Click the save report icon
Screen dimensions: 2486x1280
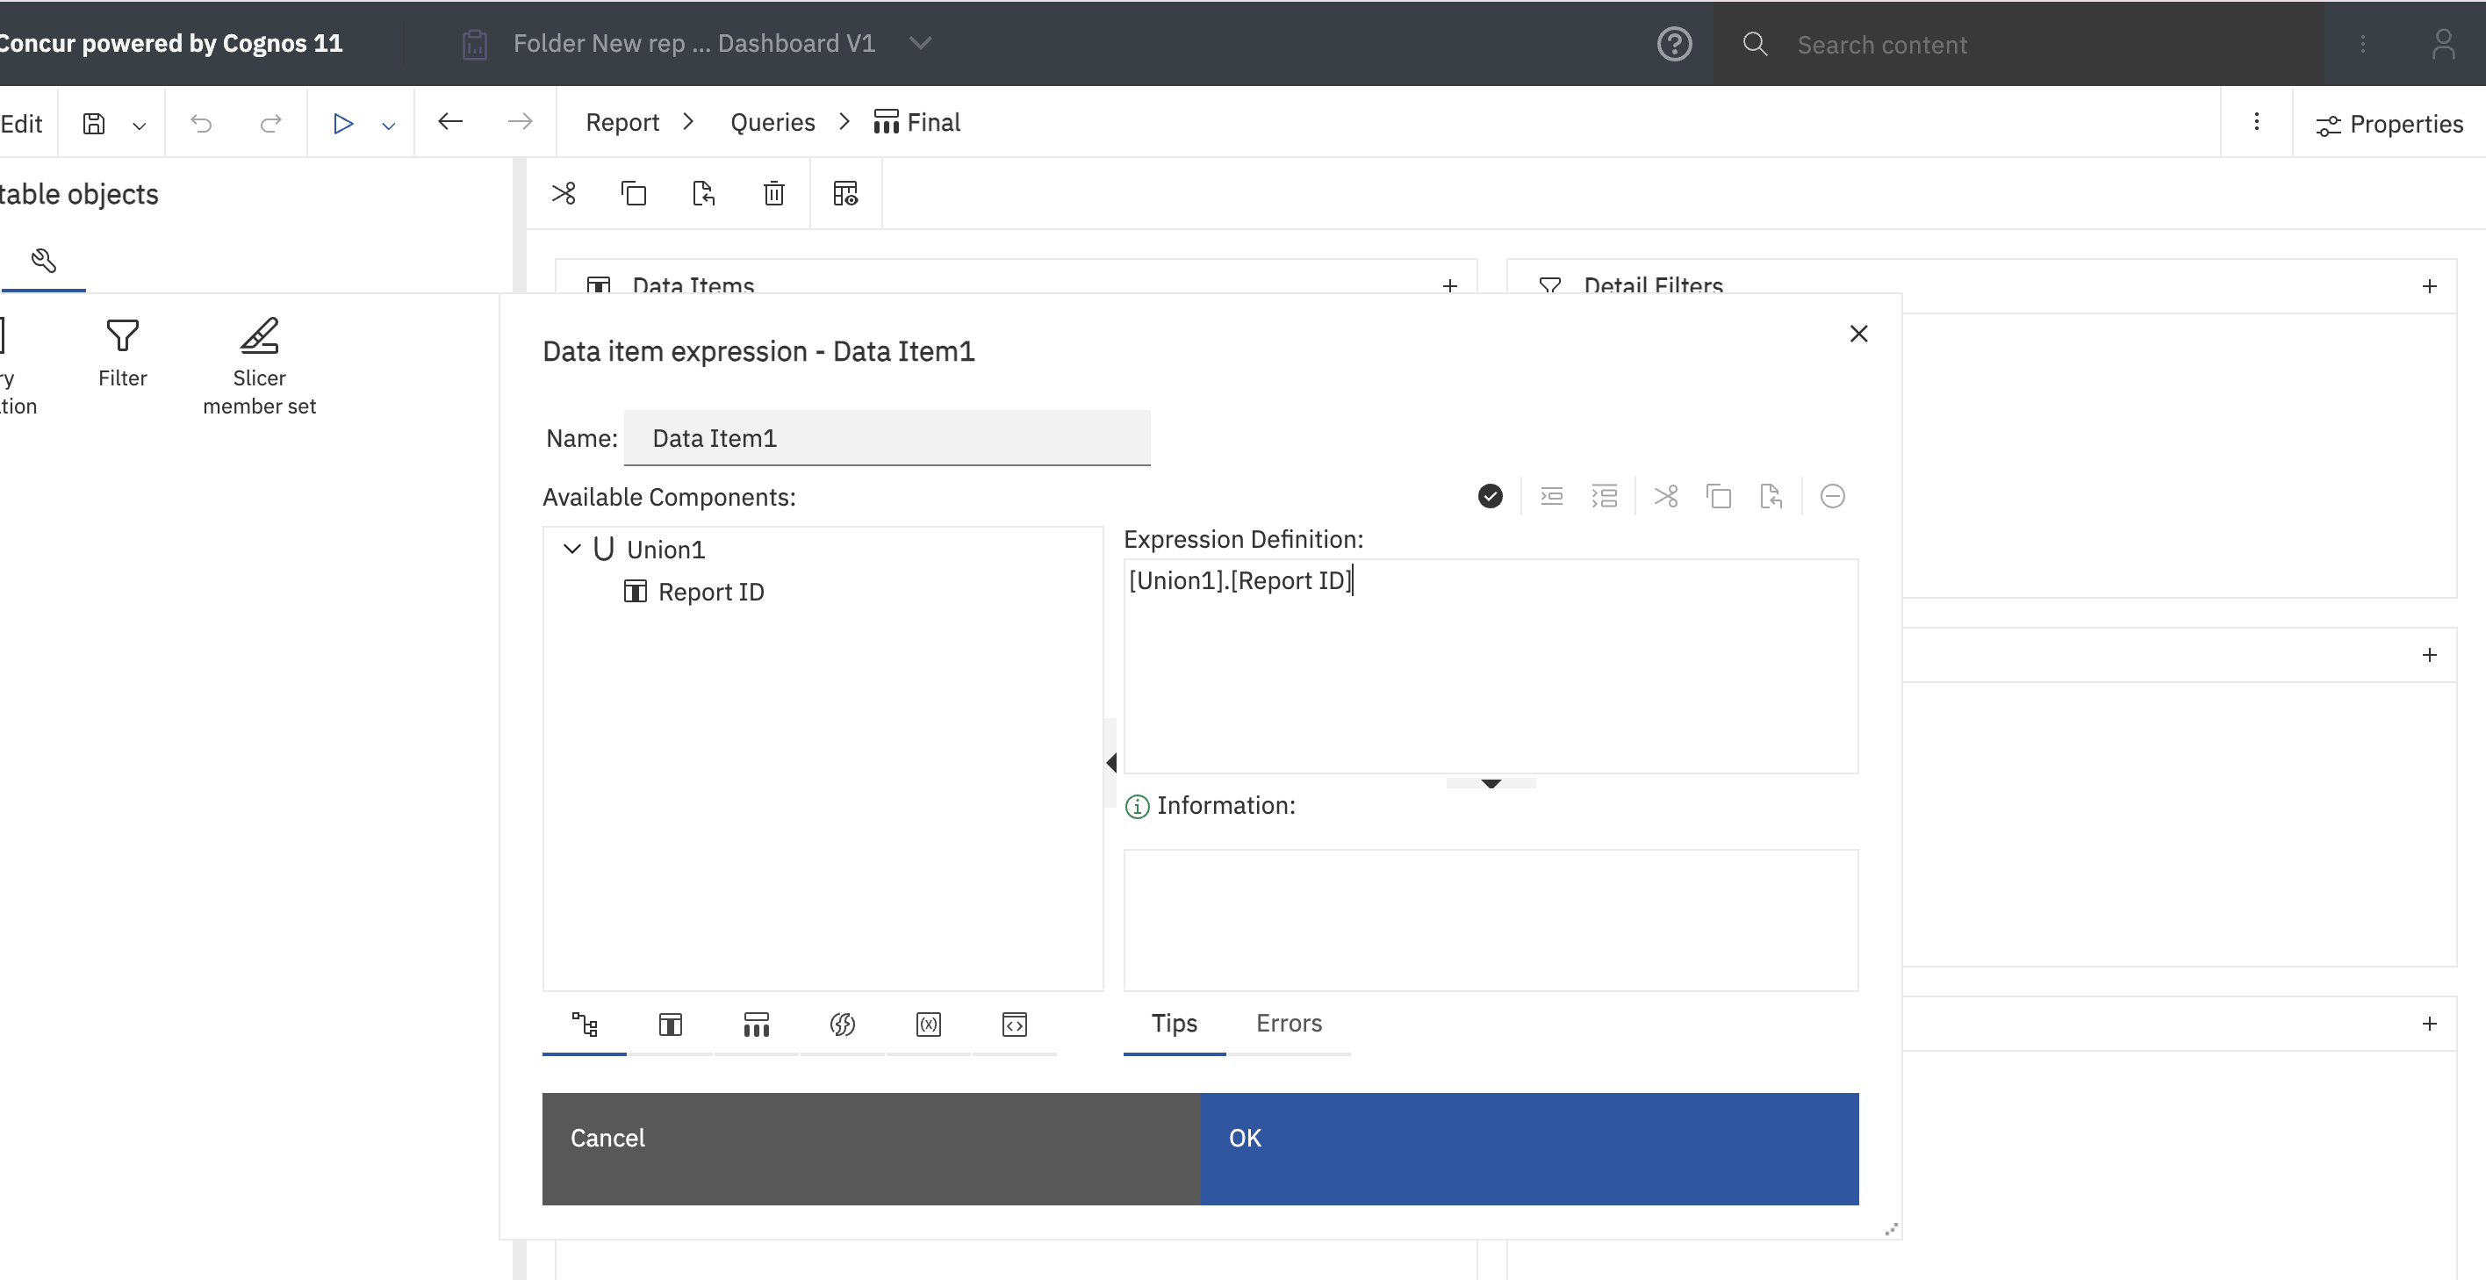[94, 124]
